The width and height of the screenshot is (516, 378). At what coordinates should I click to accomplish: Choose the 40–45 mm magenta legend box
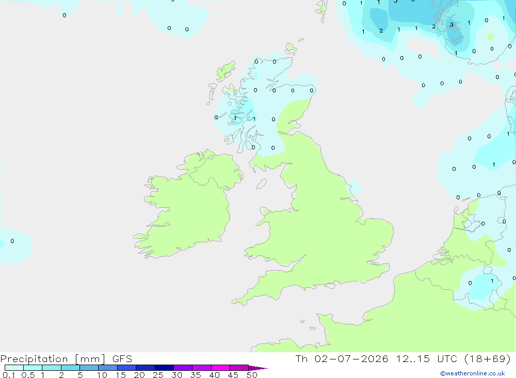220,368
